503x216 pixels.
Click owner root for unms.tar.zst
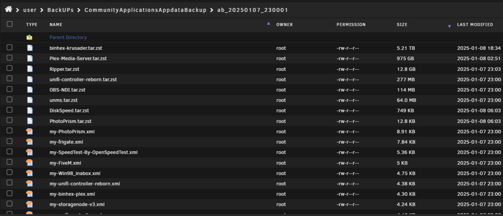(x=281, y=100)
